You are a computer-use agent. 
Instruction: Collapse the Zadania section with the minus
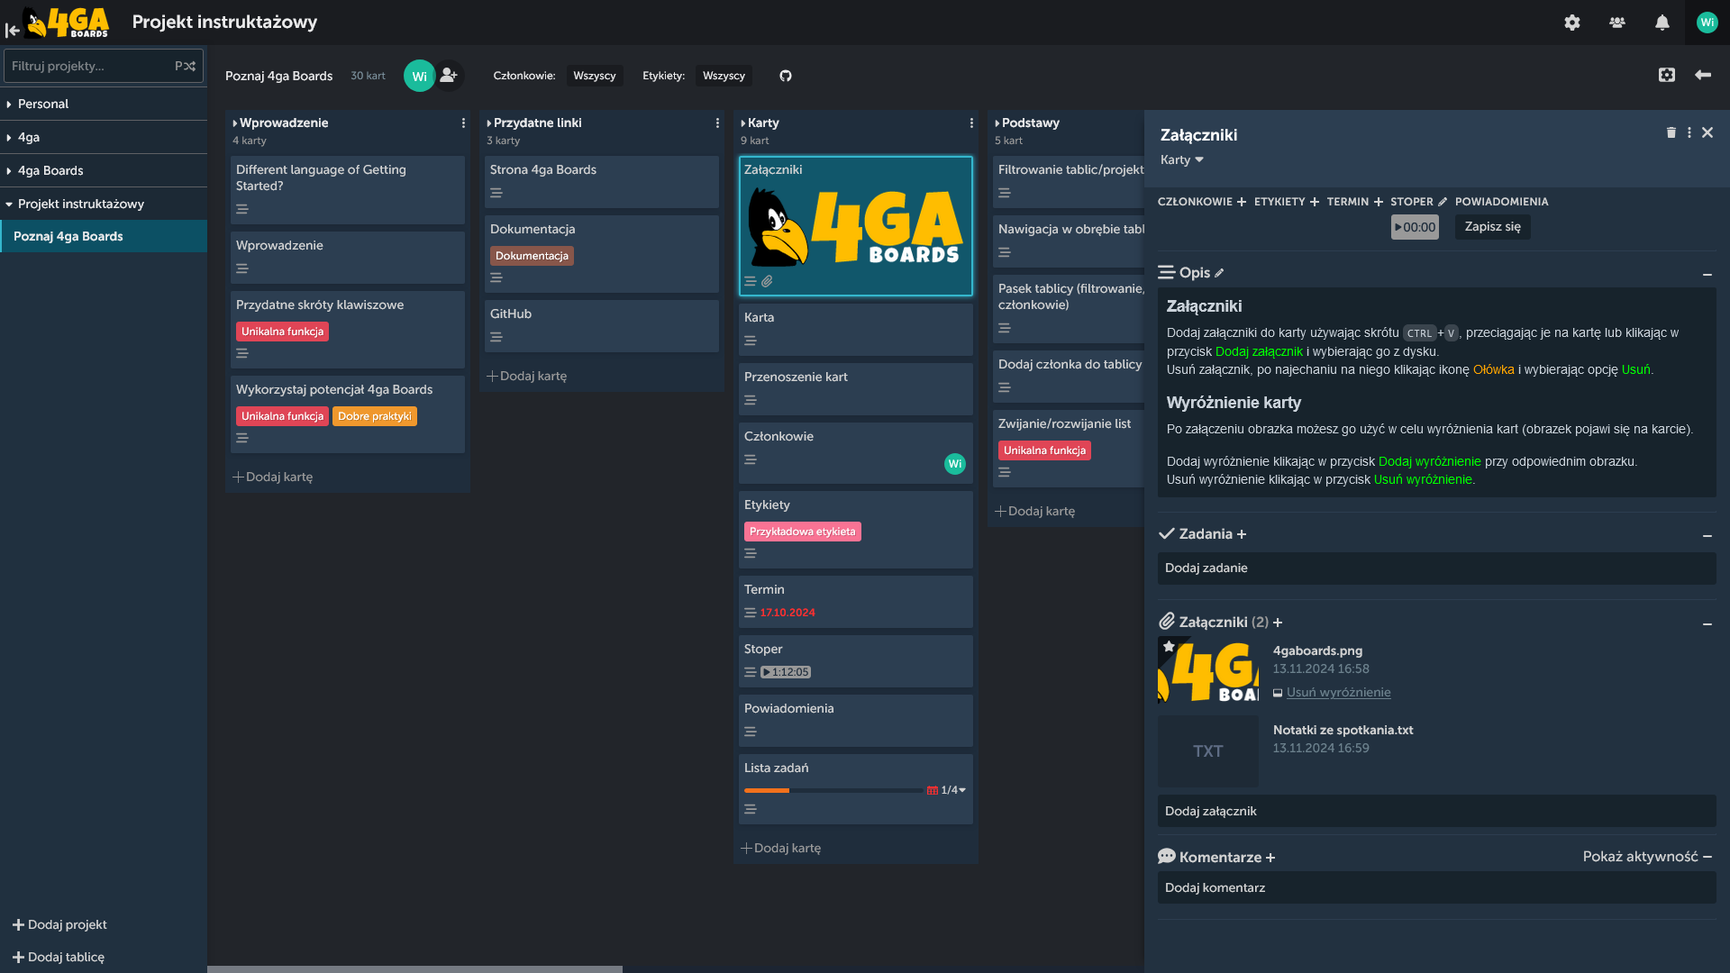(1707, 535)
